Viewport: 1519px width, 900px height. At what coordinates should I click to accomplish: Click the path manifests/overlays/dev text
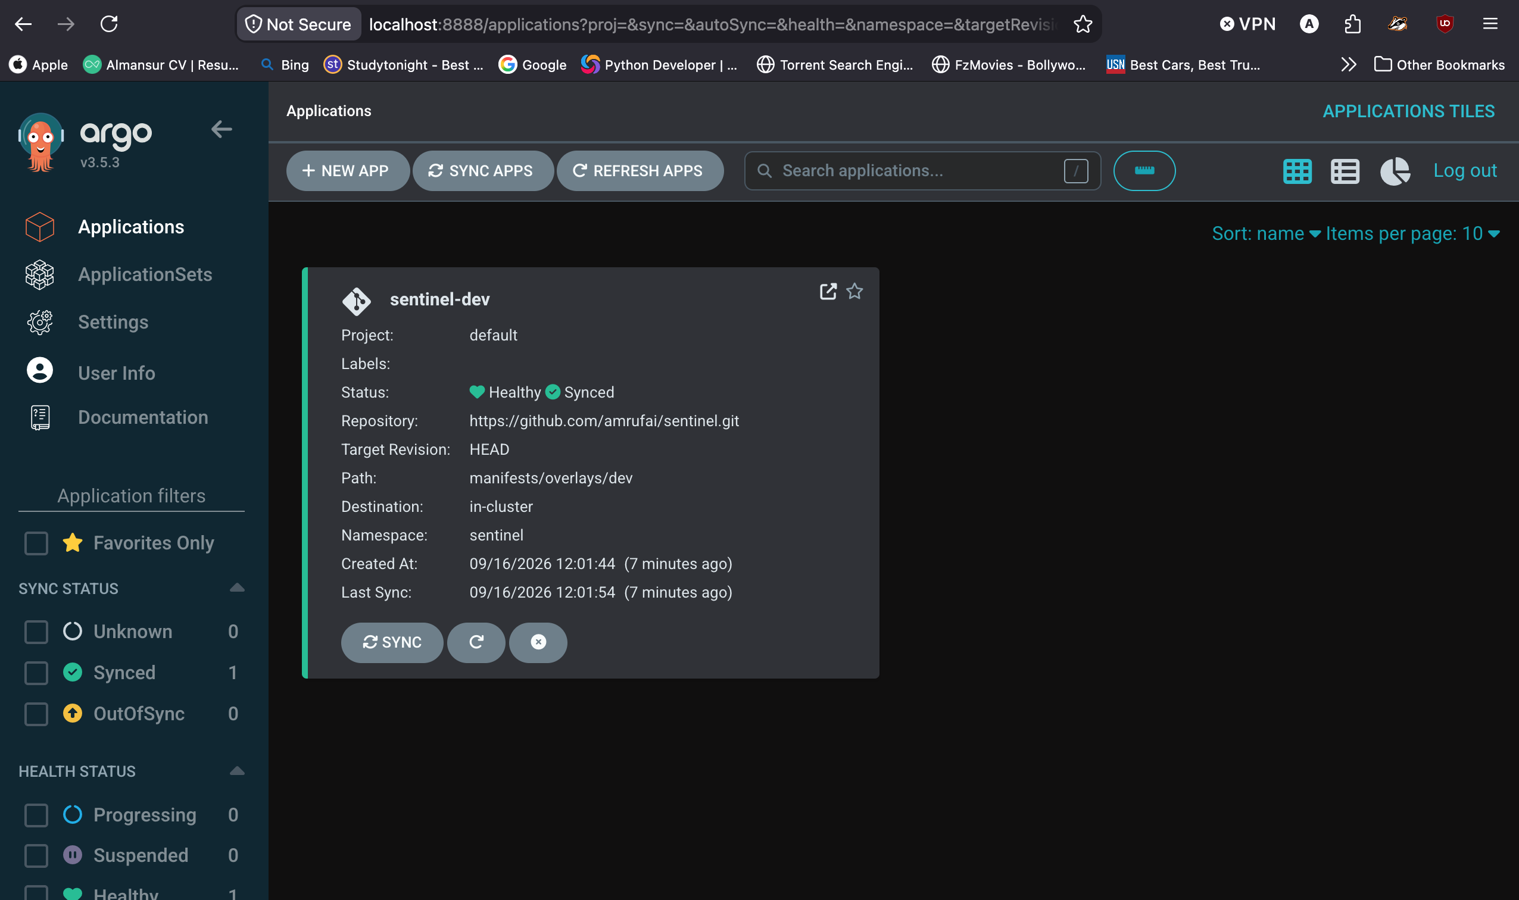550,478
